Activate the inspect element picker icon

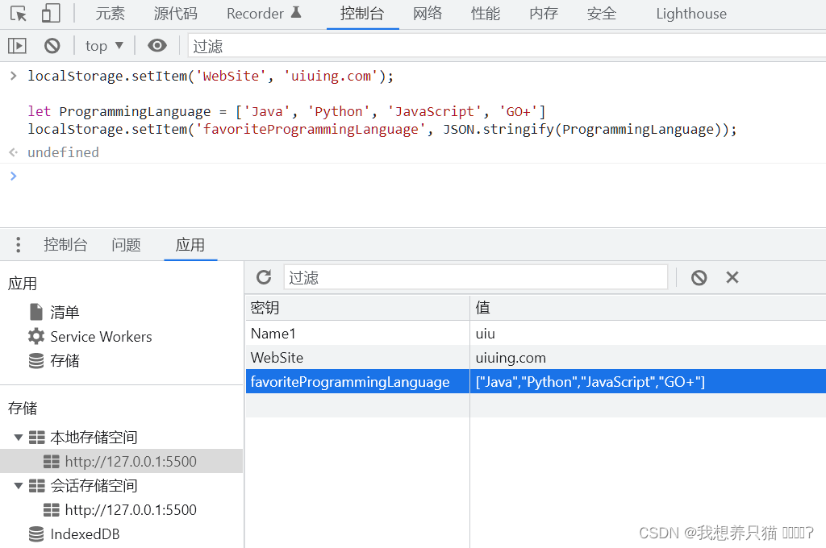coord(19,14)
